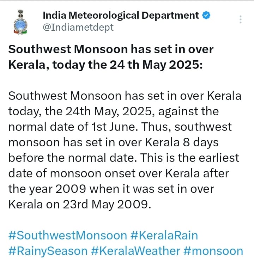
Task: Click the bold headline "Southwest Monsoon has set in over"
Action: pos(111,49)
